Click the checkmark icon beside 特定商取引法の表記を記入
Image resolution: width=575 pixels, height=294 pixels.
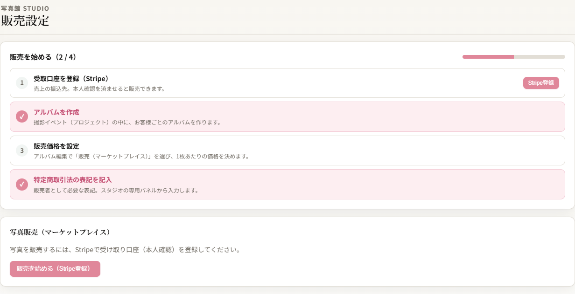click(x=22, y=184)
